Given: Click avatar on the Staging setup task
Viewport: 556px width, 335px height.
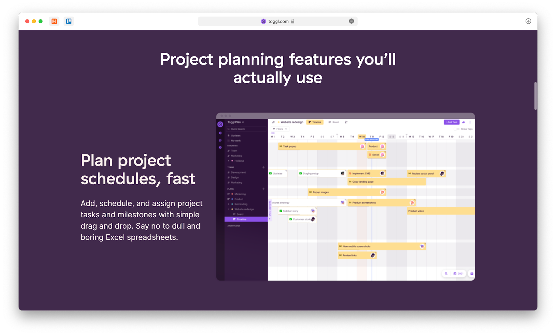Looking at the screenshot, I should point(343,173).
